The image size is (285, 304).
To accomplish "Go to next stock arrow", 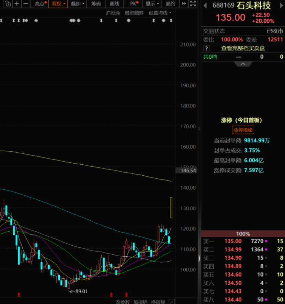I will (281, 5).
